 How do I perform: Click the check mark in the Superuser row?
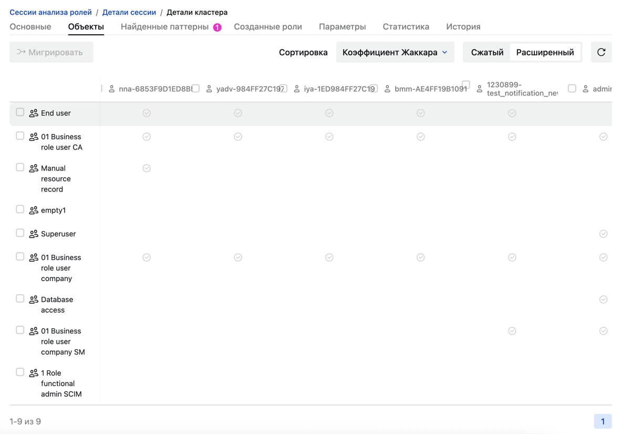pos(604,234)
